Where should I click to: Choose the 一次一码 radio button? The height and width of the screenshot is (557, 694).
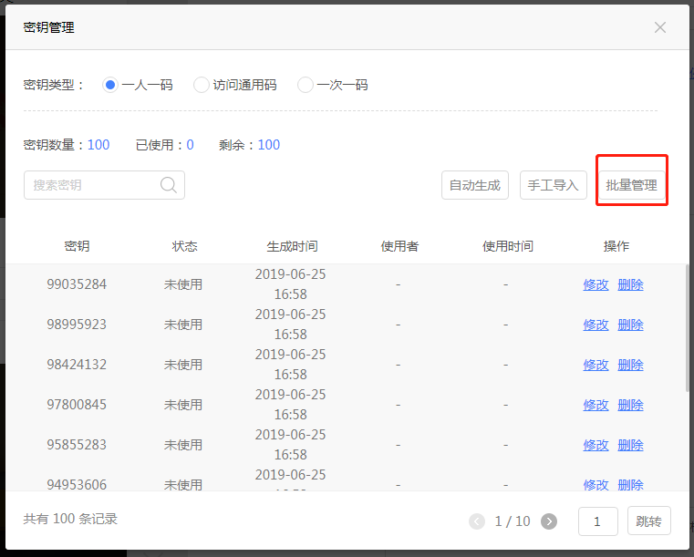[x=306, y=85]
